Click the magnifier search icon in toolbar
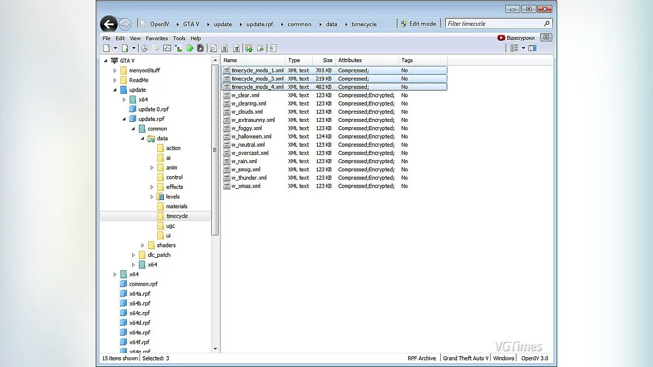The height and width of the screenshot is (367, 653). point(213,48)
